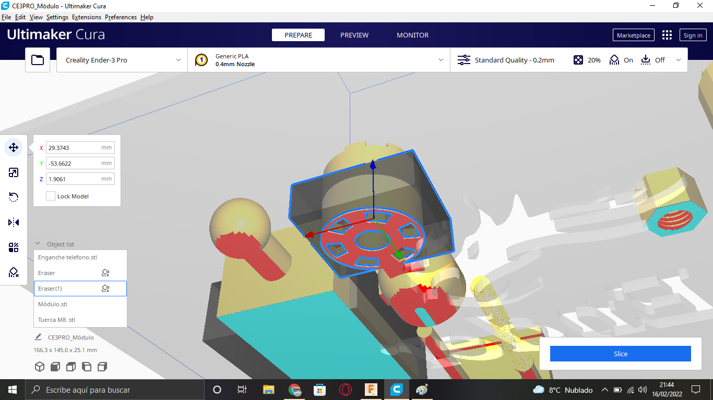The height and width of the screenshot is (400, 713).
Task: Click the 8°C Nublado weather widget
Action: 563,390
